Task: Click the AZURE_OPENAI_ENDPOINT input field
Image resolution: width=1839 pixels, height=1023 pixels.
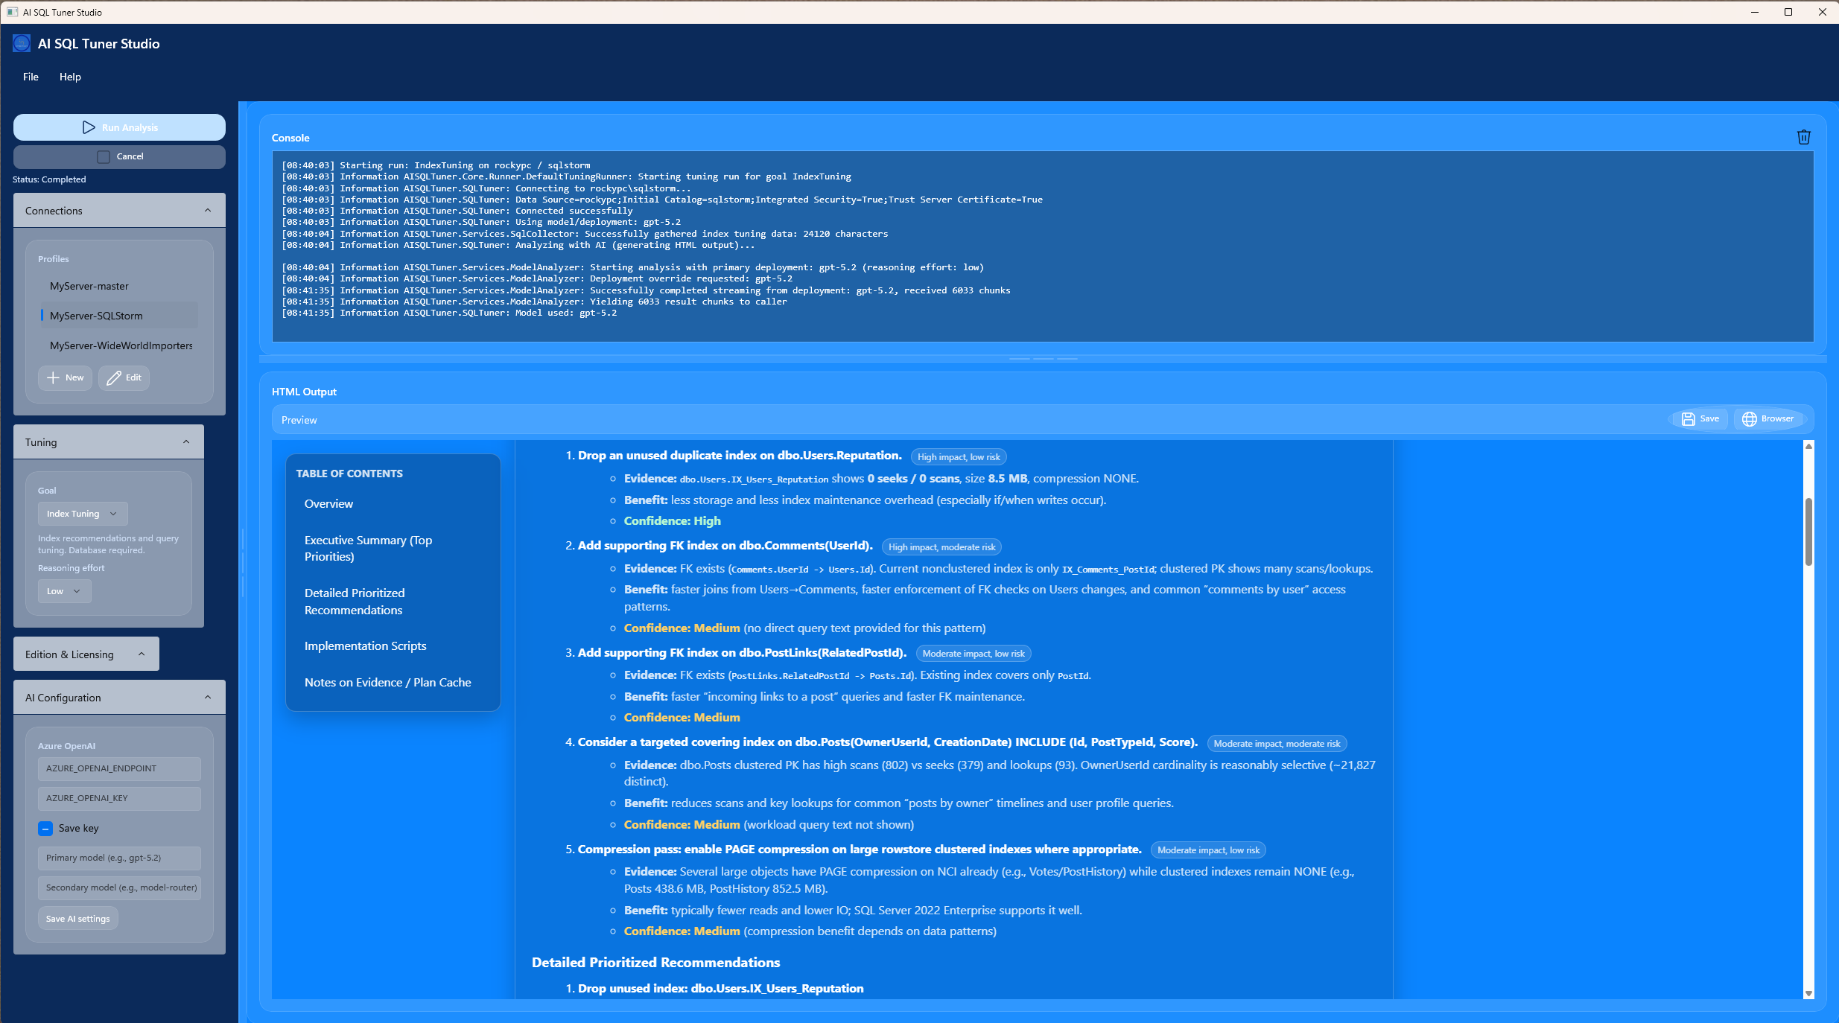Action: click(119, 768)
